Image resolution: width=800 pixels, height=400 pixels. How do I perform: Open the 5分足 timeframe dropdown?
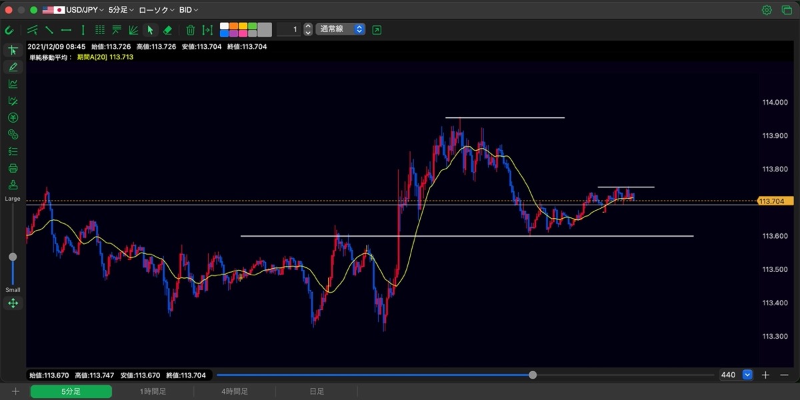(121, 10)
